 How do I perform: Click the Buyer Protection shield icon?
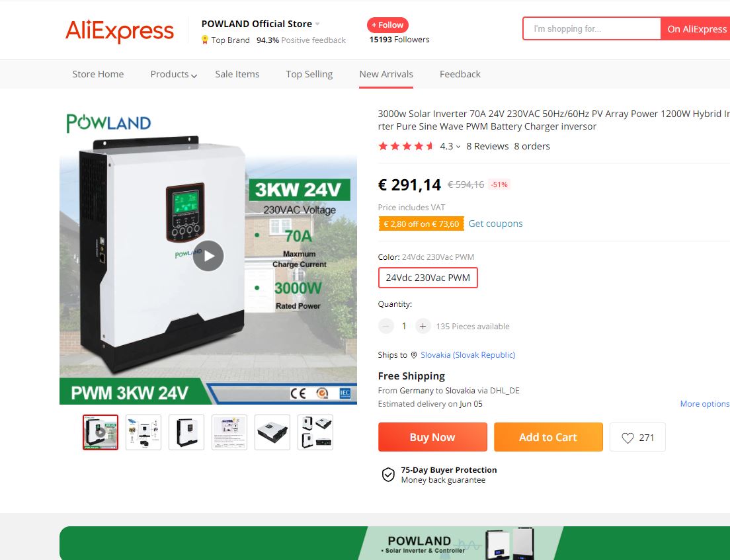[388, 475]
